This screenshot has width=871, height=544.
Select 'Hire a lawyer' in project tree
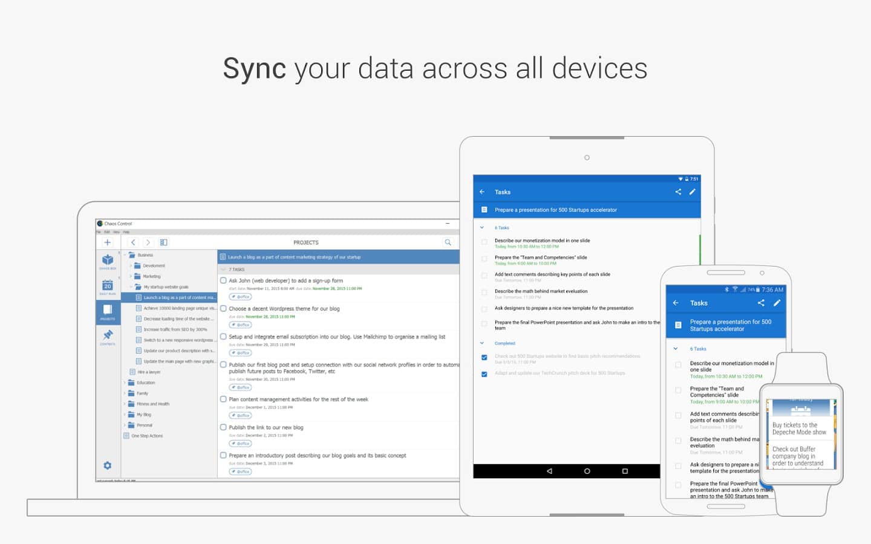click(149, 372)
